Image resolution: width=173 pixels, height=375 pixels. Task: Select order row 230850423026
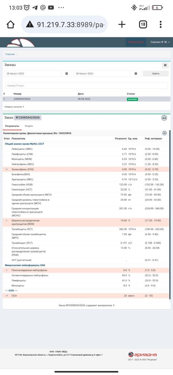pos(86,99)
